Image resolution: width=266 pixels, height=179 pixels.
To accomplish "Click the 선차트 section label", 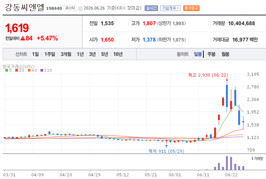I will 21,54.
